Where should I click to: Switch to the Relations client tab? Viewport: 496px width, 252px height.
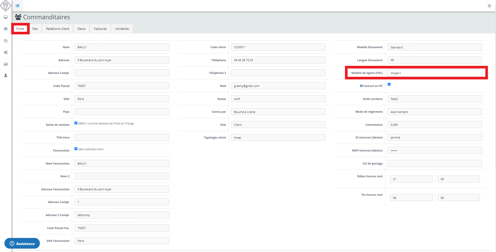[58, 29]
